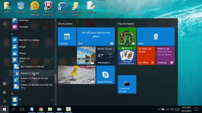Viewport: 202px width, 113px height.
Task: Click the letter P section header
Action: click(12, 34)
